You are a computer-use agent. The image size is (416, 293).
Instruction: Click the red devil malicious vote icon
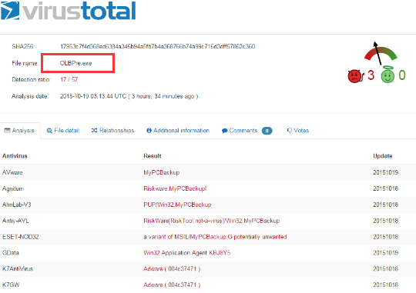(x=356, y=76)
